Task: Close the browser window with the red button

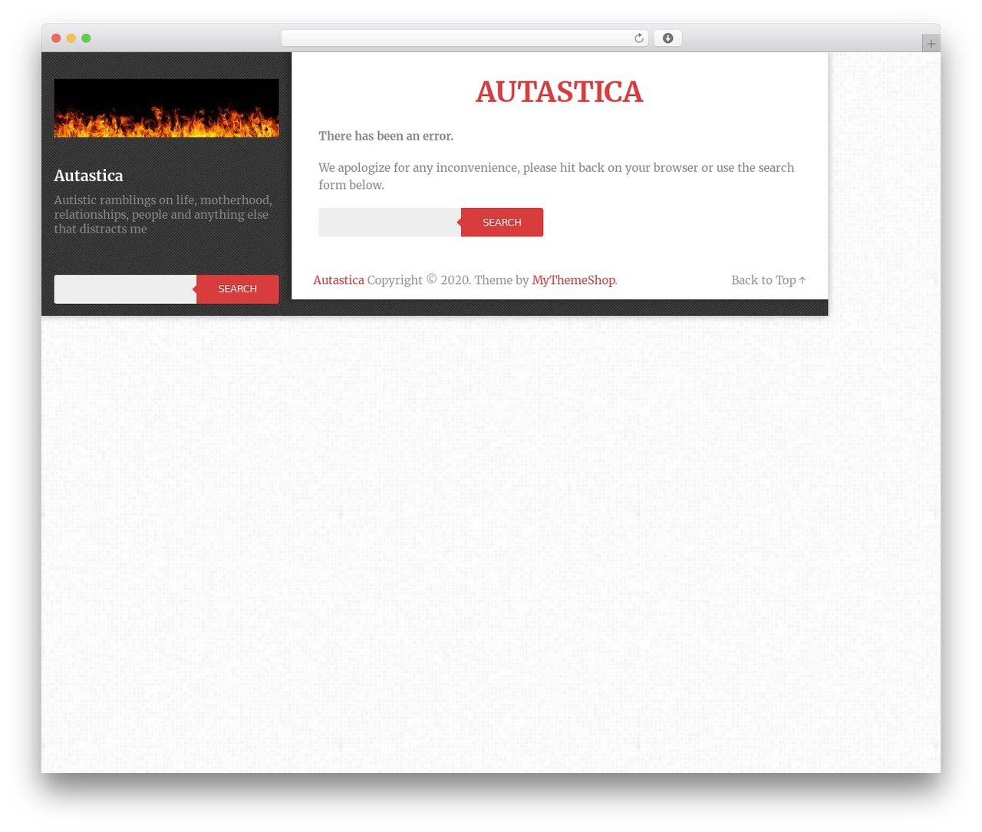Action: [56, 38]
